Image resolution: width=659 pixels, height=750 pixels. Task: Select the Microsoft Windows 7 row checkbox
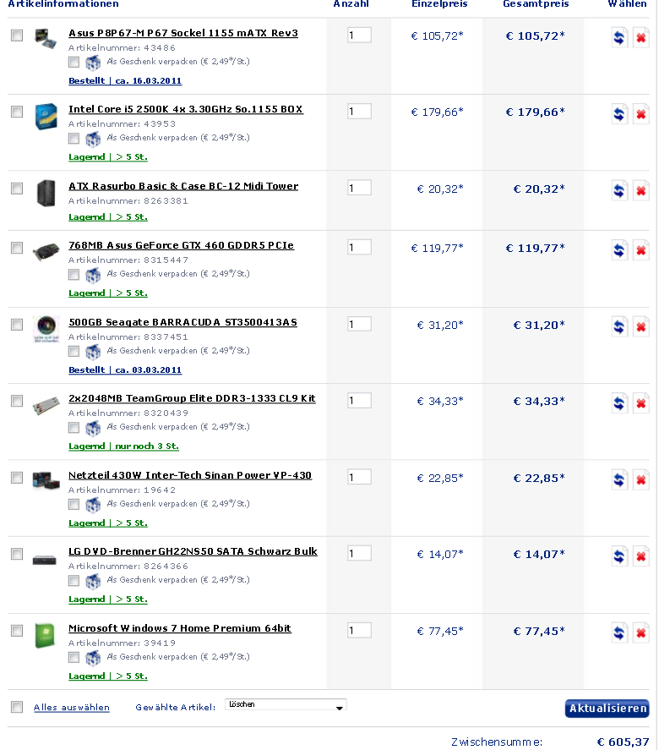pos(17,631)
